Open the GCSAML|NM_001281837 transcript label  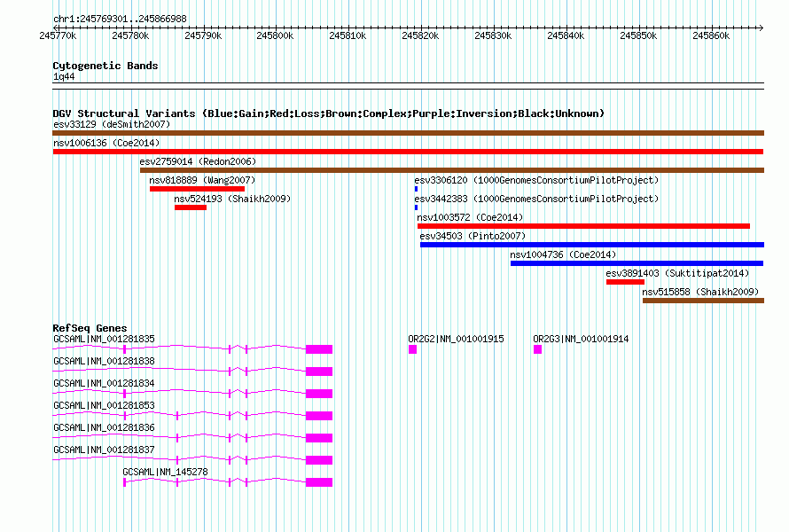[104, 450]
